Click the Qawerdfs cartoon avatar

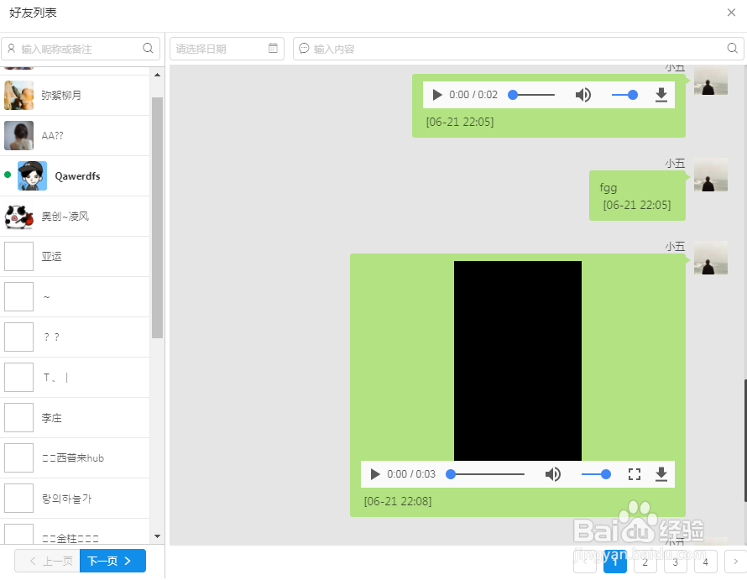[33, 176]
